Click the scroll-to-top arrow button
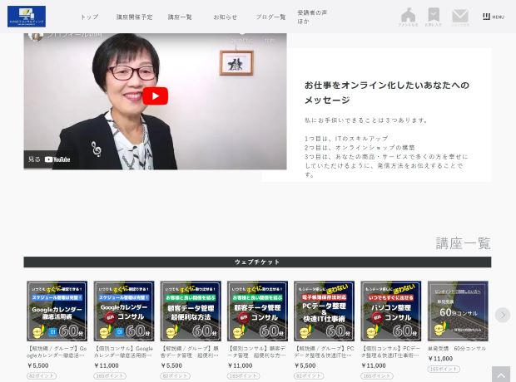This screenshot has width=516, height=382. tap(500, 375)
